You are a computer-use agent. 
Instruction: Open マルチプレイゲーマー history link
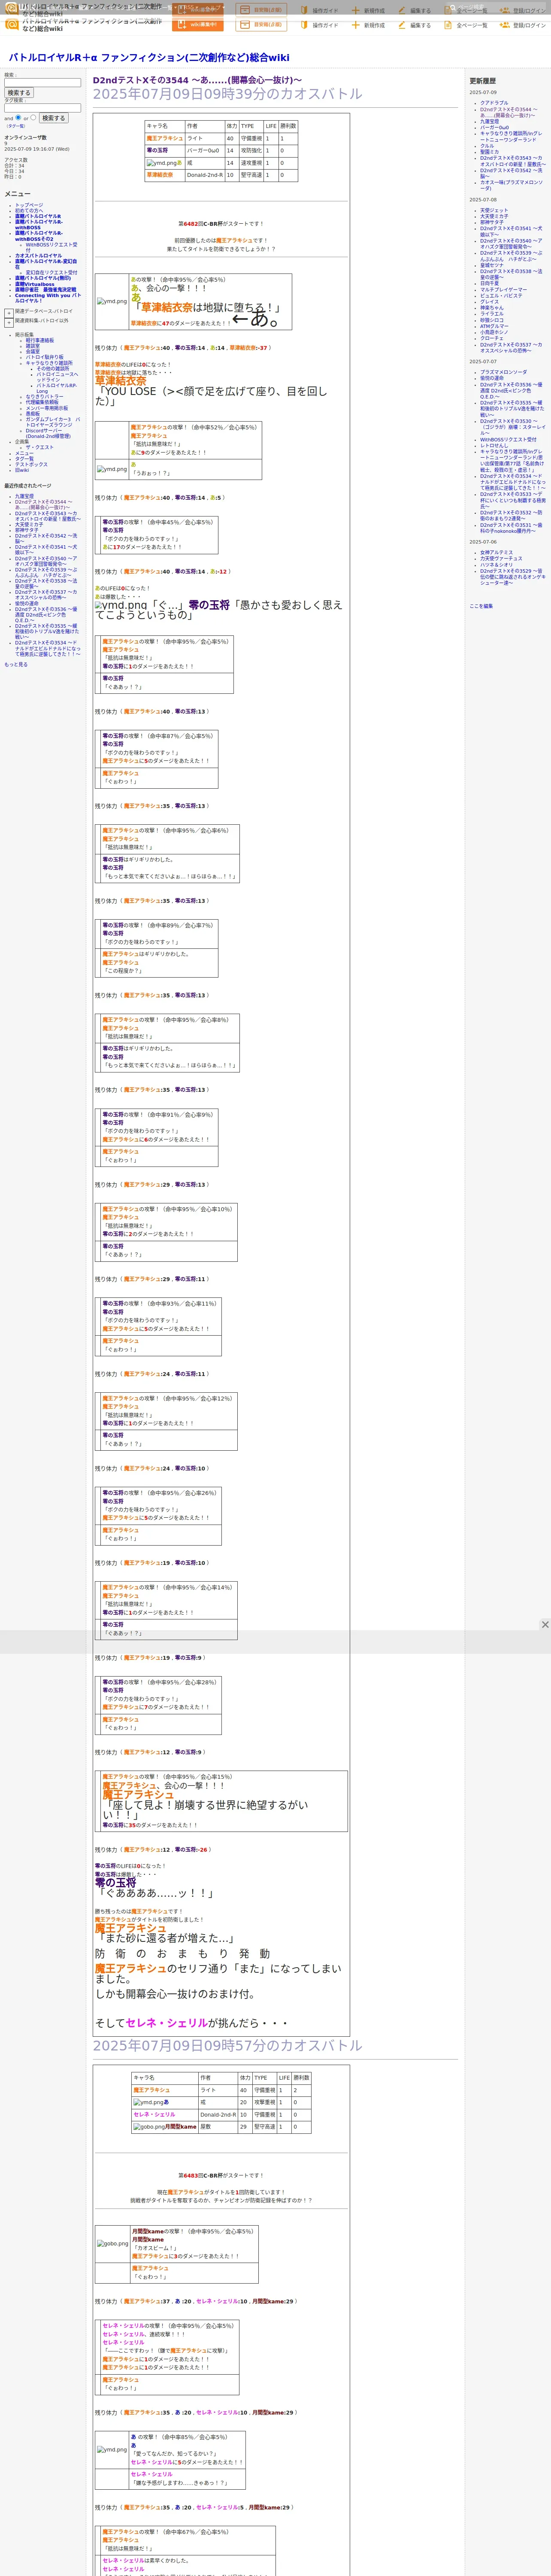point(503,290)
